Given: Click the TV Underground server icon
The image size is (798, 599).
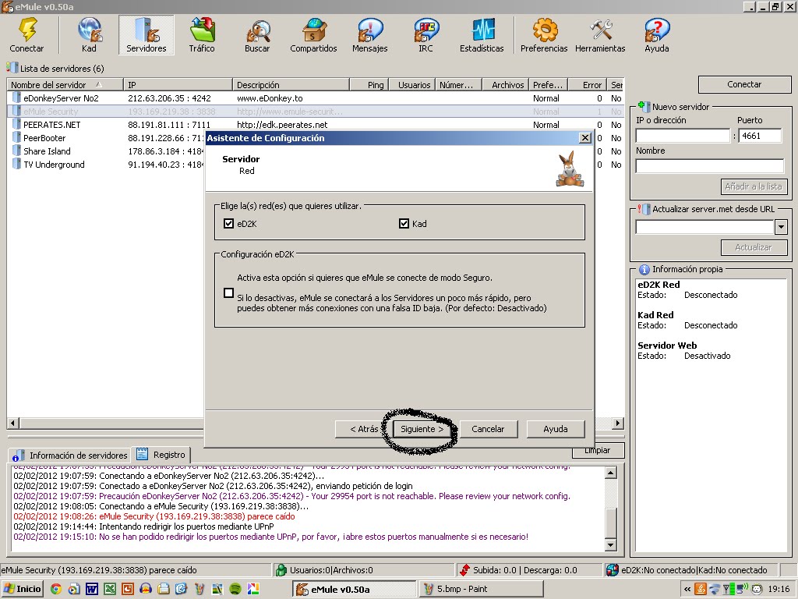Looking at the screenshot, I should [x=16, y=164].
